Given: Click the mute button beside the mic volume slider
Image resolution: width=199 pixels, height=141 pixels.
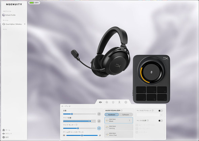Looking at the screenshot, I should (99, 121).
